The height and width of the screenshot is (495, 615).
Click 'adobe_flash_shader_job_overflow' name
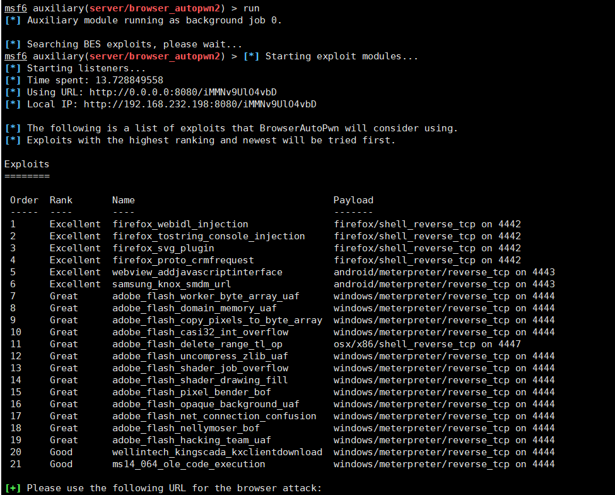200,368
